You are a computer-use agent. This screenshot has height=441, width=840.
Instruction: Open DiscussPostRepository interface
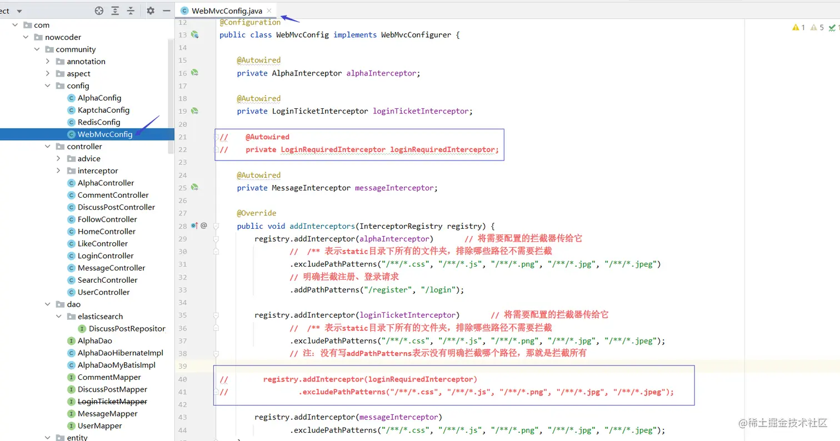127,329
